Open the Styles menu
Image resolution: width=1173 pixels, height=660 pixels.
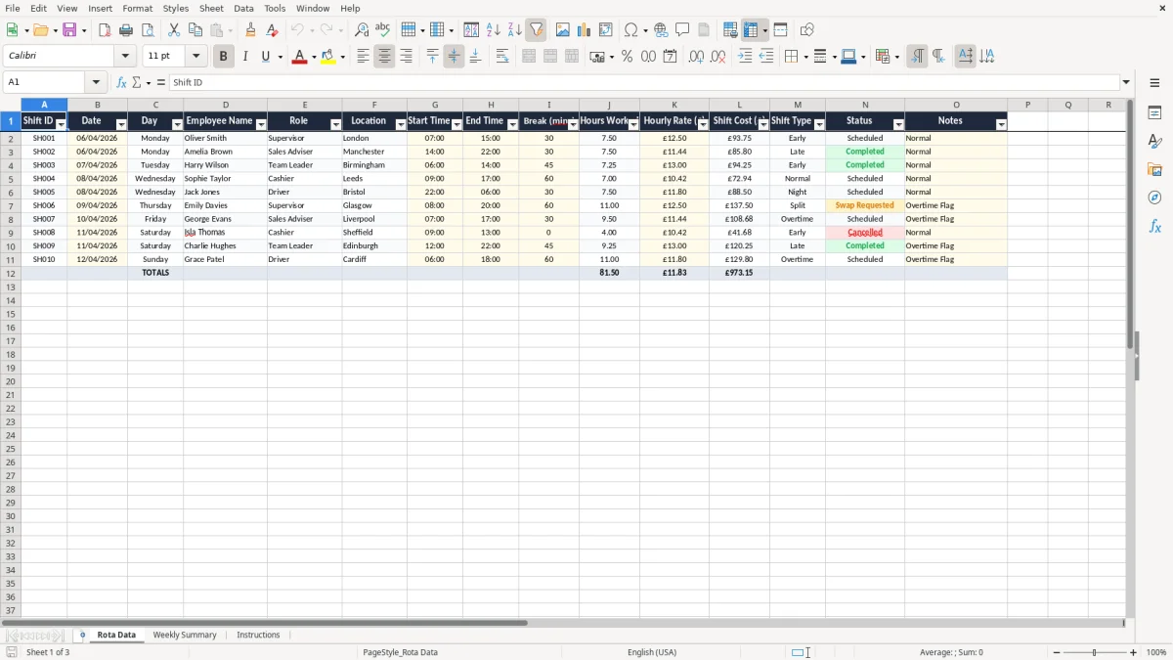coord(176,8)
